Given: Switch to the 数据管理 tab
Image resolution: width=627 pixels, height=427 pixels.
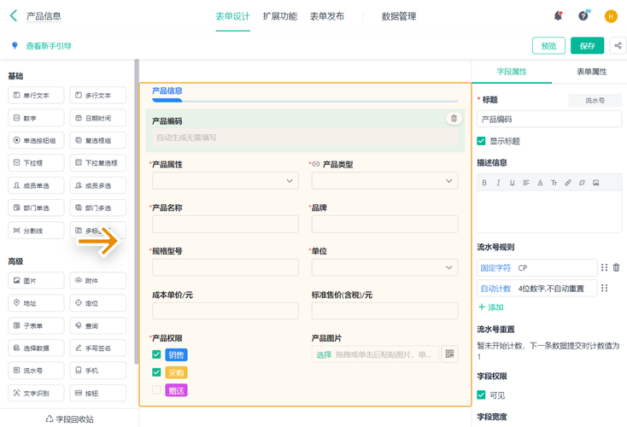Looking at the screenshot, I should pos(399,16).
